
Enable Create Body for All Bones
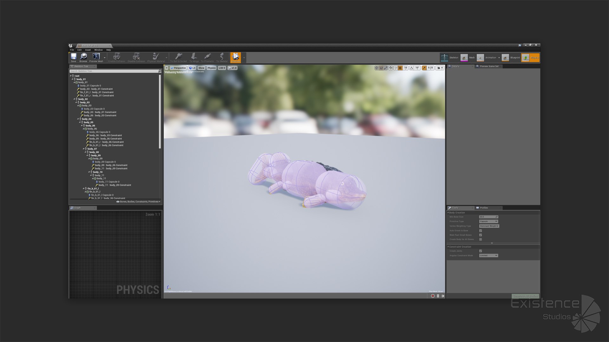481,239
